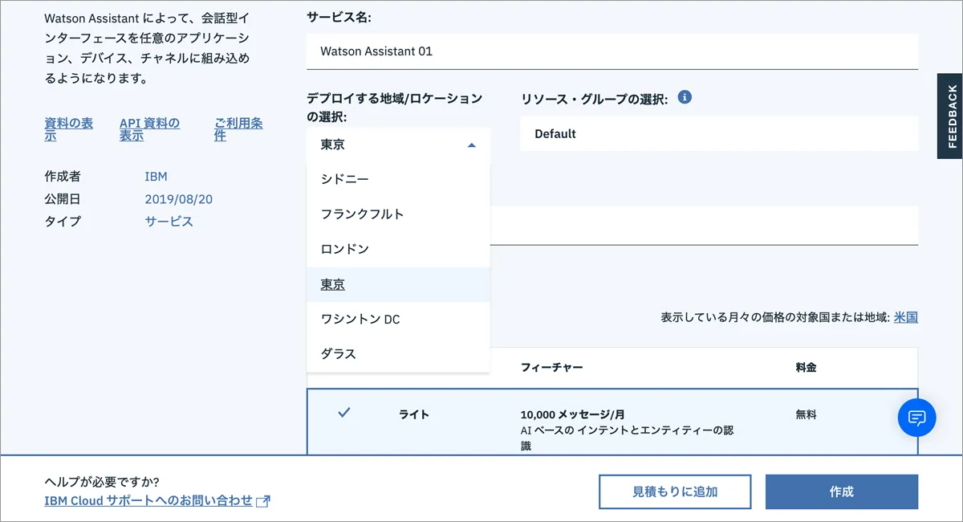
Task: Choose ダラス from the region list
Action: click(x=398, y=354)
